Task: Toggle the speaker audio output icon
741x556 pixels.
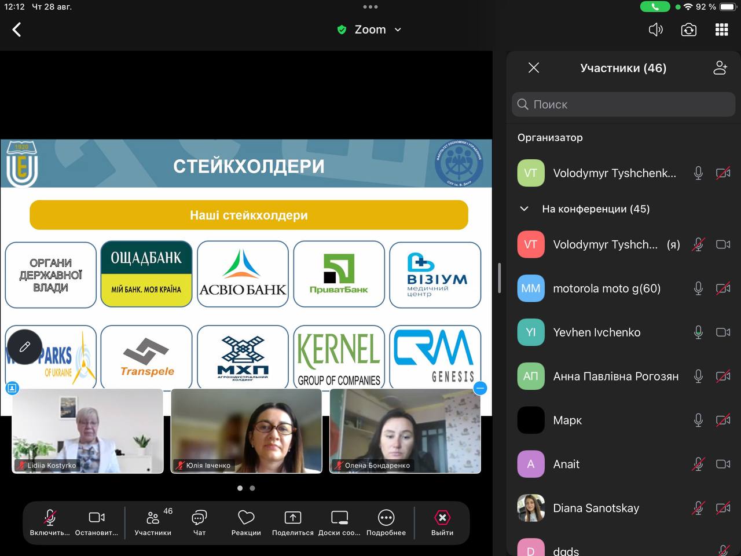Action: (655, 30)
